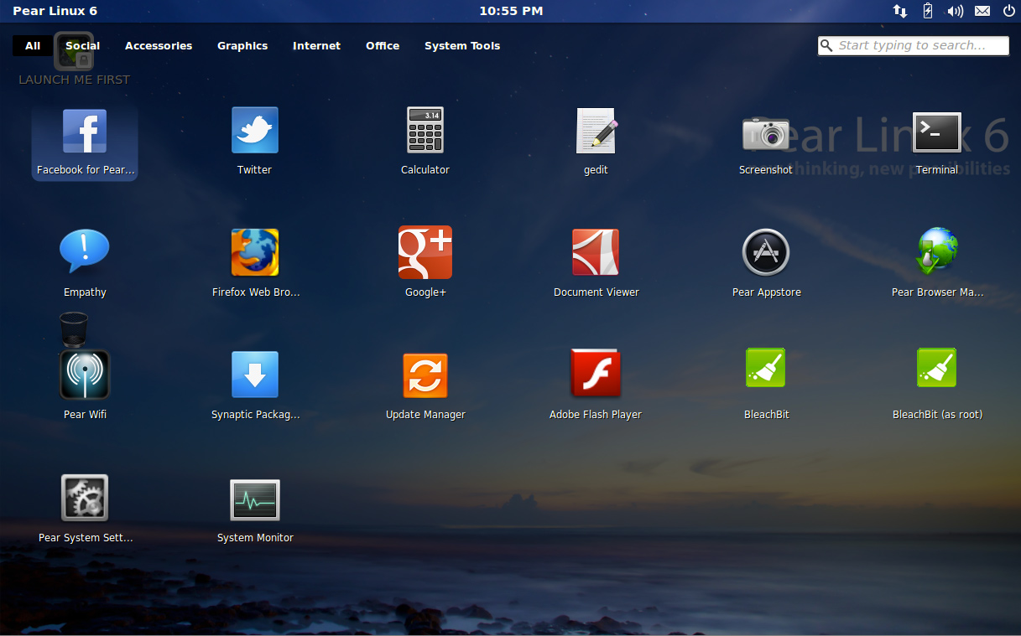This screenshot has width=1021, height=636.
Task: Open Pear Wifi configuration
Action: click(84, 385)
